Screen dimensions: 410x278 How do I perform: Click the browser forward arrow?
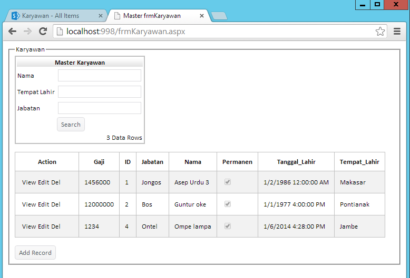click(x=28, y=32)
